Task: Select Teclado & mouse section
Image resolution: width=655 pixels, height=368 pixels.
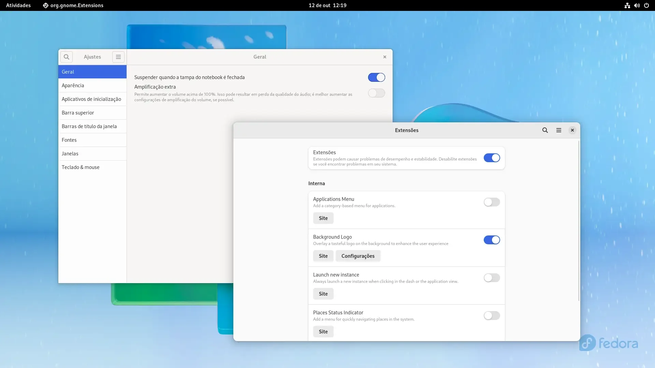Action: point(92,167)
